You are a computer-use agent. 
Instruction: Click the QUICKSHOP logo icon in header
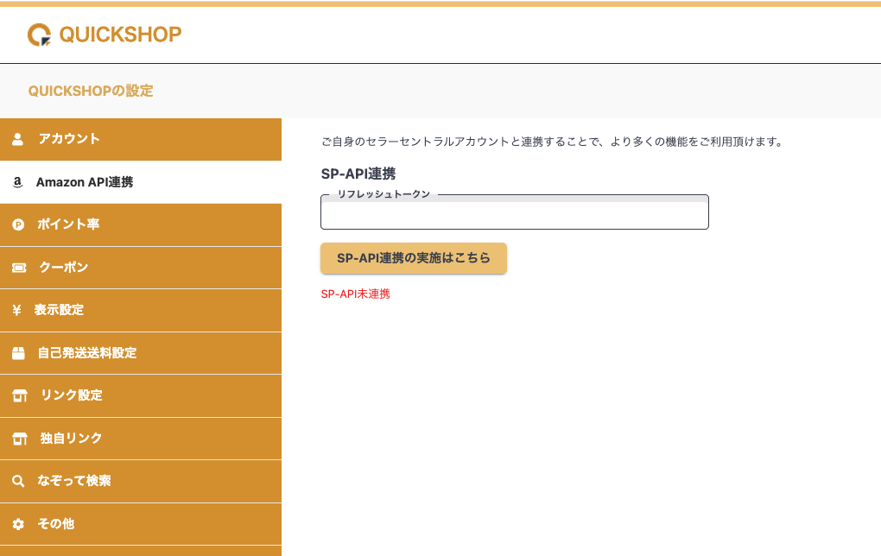click(40, 35)
